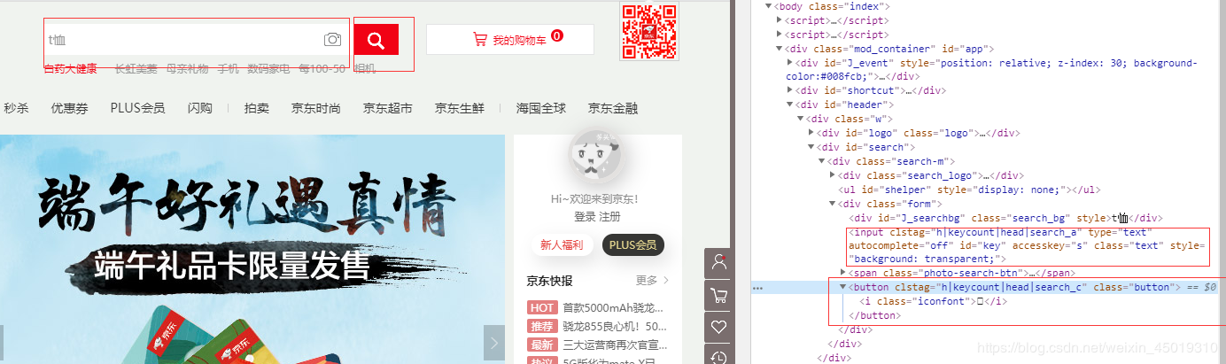Click the 端午好礼 promotional banner
The width and height of the screenshot is (1226, 364).
pos(252,248)
